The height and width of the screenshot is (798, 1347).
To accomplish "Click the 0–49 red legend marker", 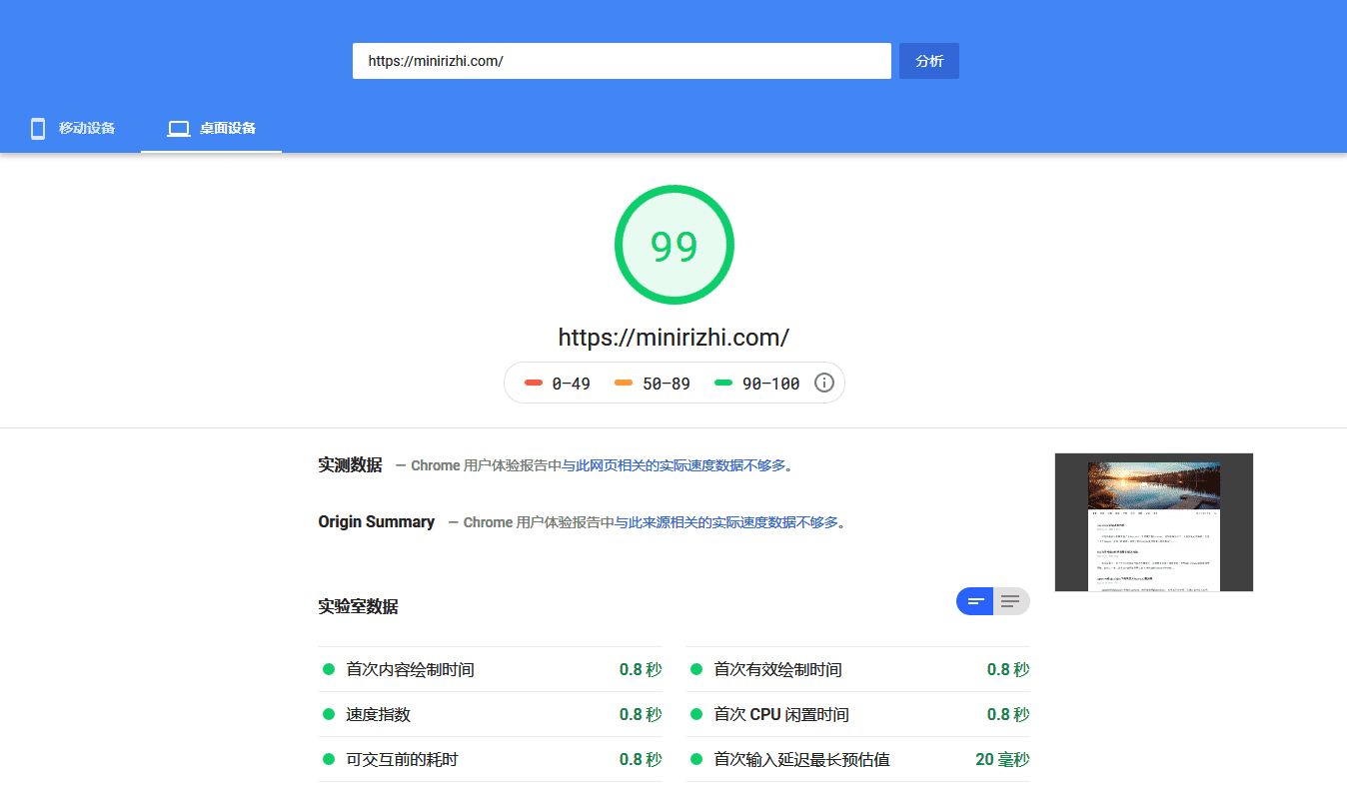I will (534, 383).
